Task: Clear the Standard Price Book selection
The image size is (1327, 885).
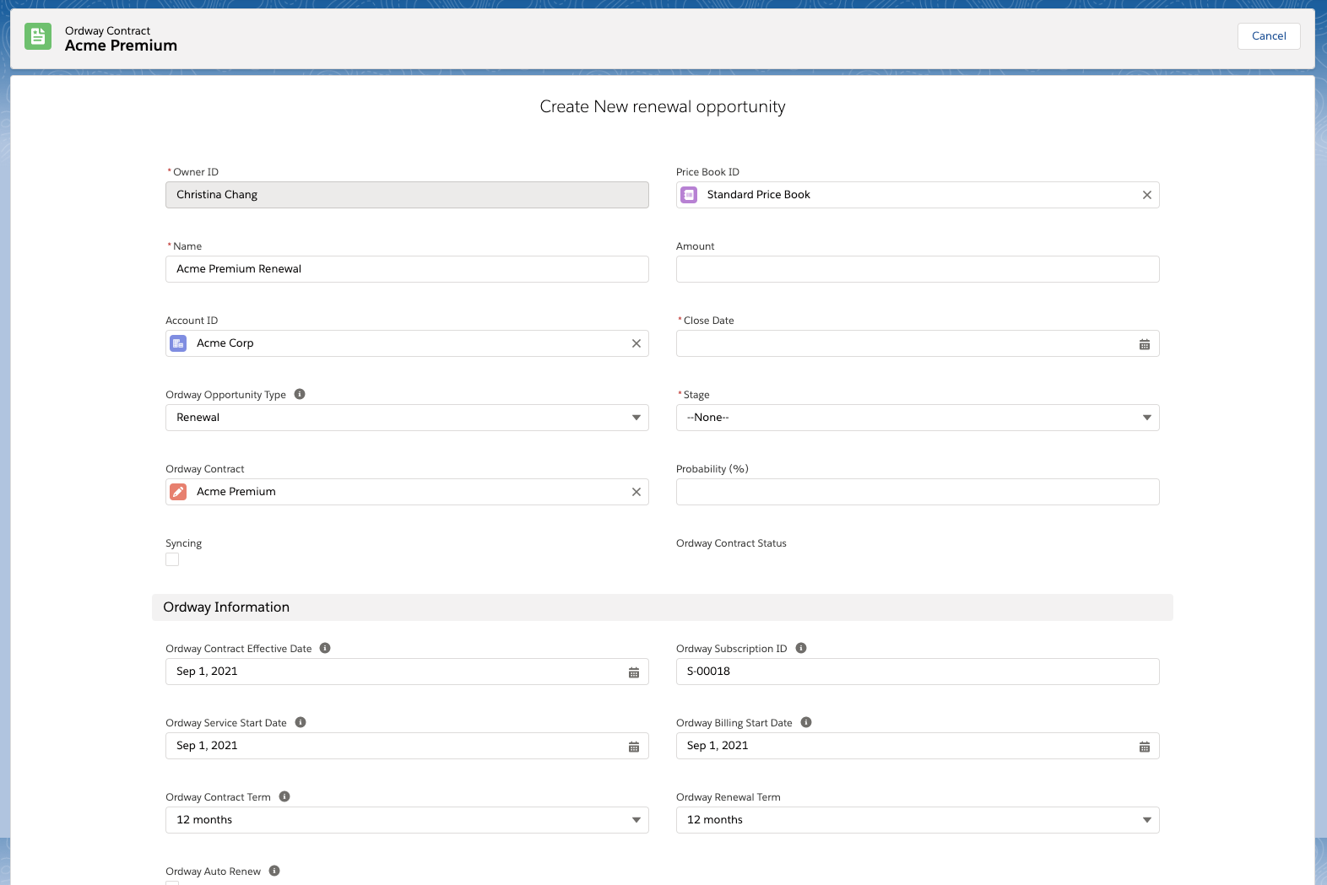Action: (x=1146, y=195)
